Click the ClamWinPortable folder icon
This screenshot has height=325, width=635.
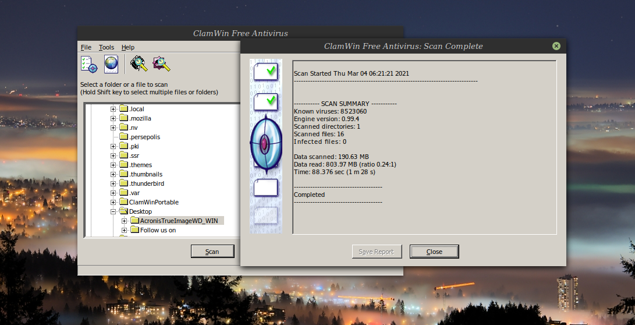click(123, 202)
